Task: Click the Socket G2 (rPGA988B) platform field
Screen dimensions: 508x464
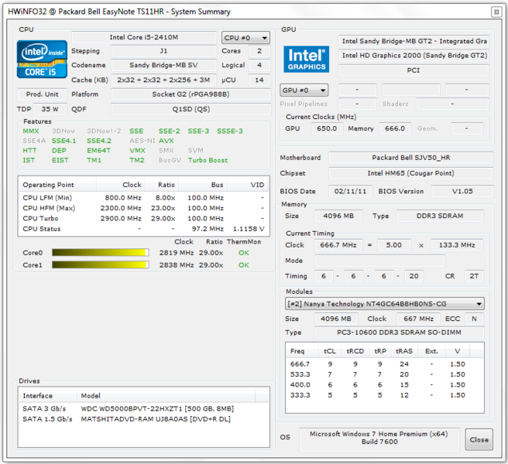Action: [190, 94]
